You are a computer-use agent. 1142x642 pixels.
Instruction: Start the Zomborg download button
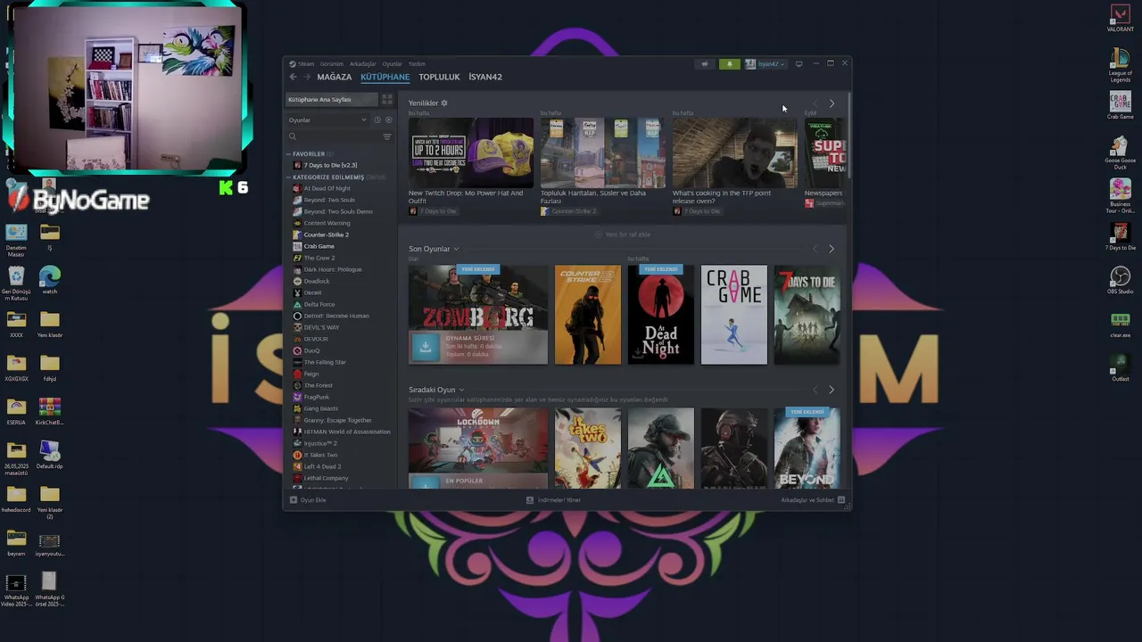(x=426, y=348)
